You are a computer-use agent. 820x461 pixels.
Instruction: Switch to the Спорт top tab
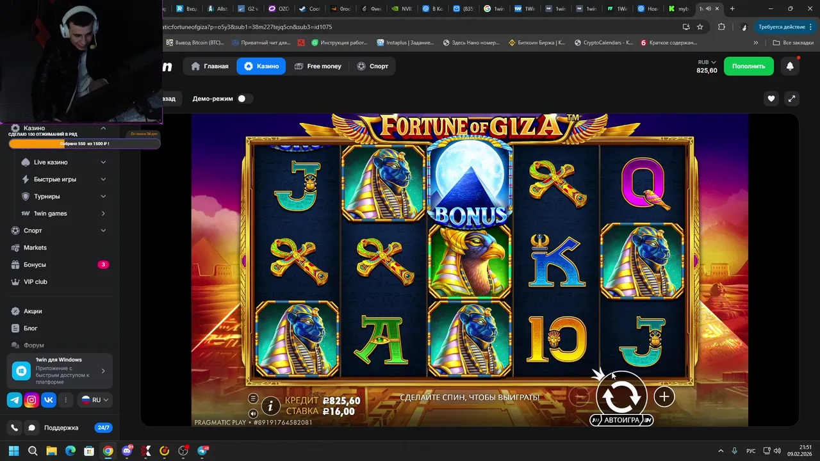pyautogui.click(x=372, y=66)
